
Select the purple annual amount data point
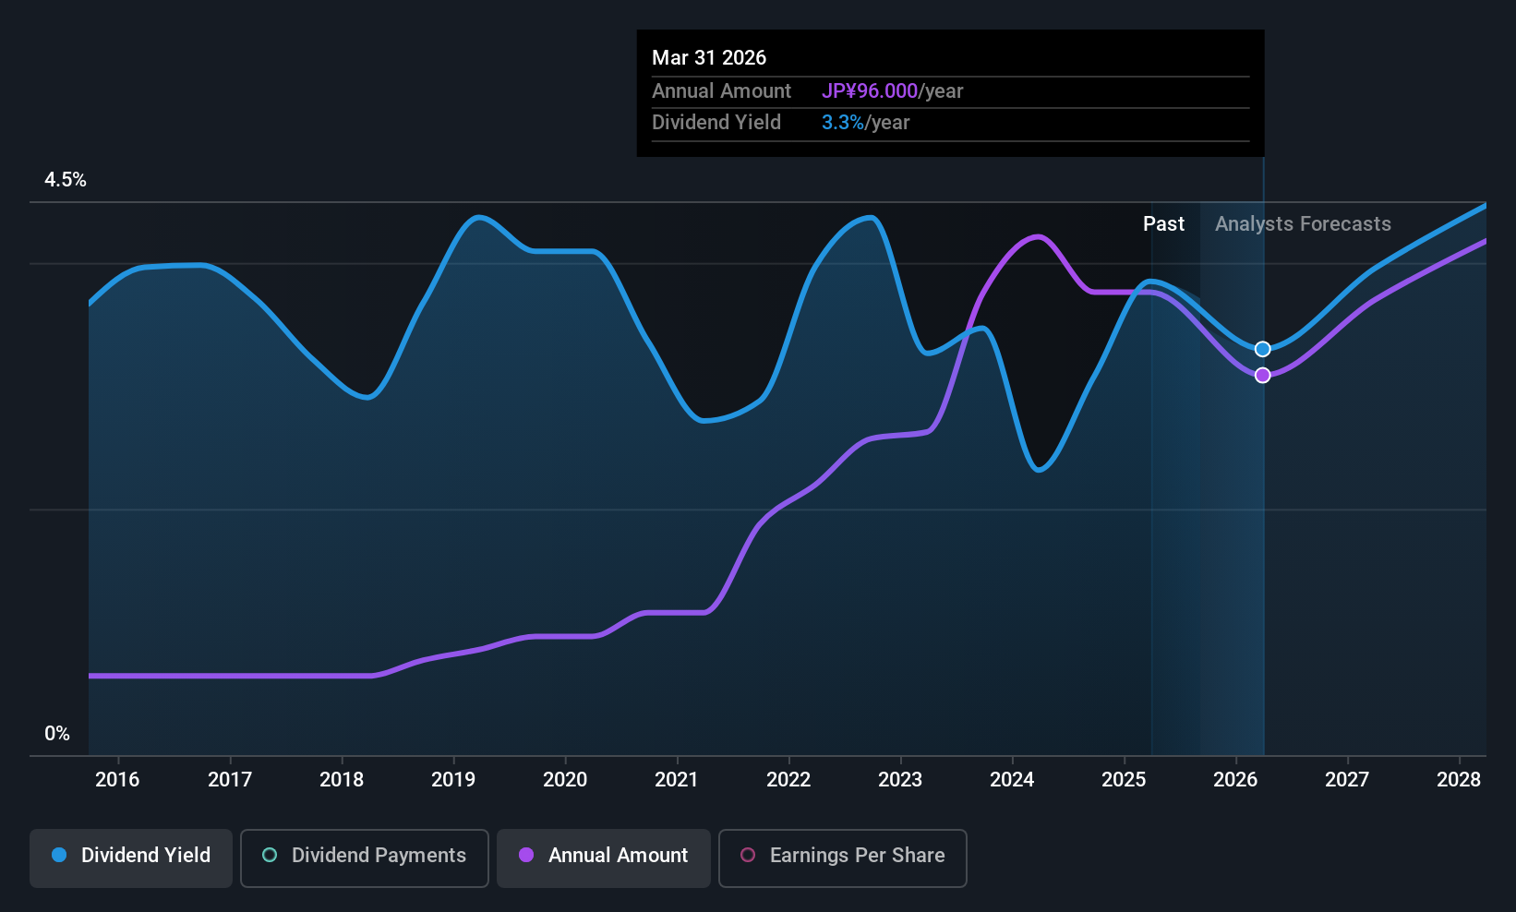click(x=1263, y=375)
